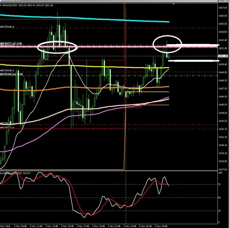Viewport: 230px width, 228px height.
Task: Click the red Pivot Point label
Action: pos(134,107)
